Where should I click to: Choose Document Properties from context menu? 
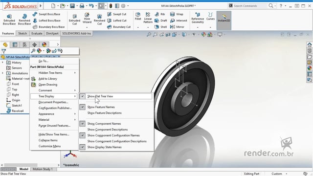point(53,102)
